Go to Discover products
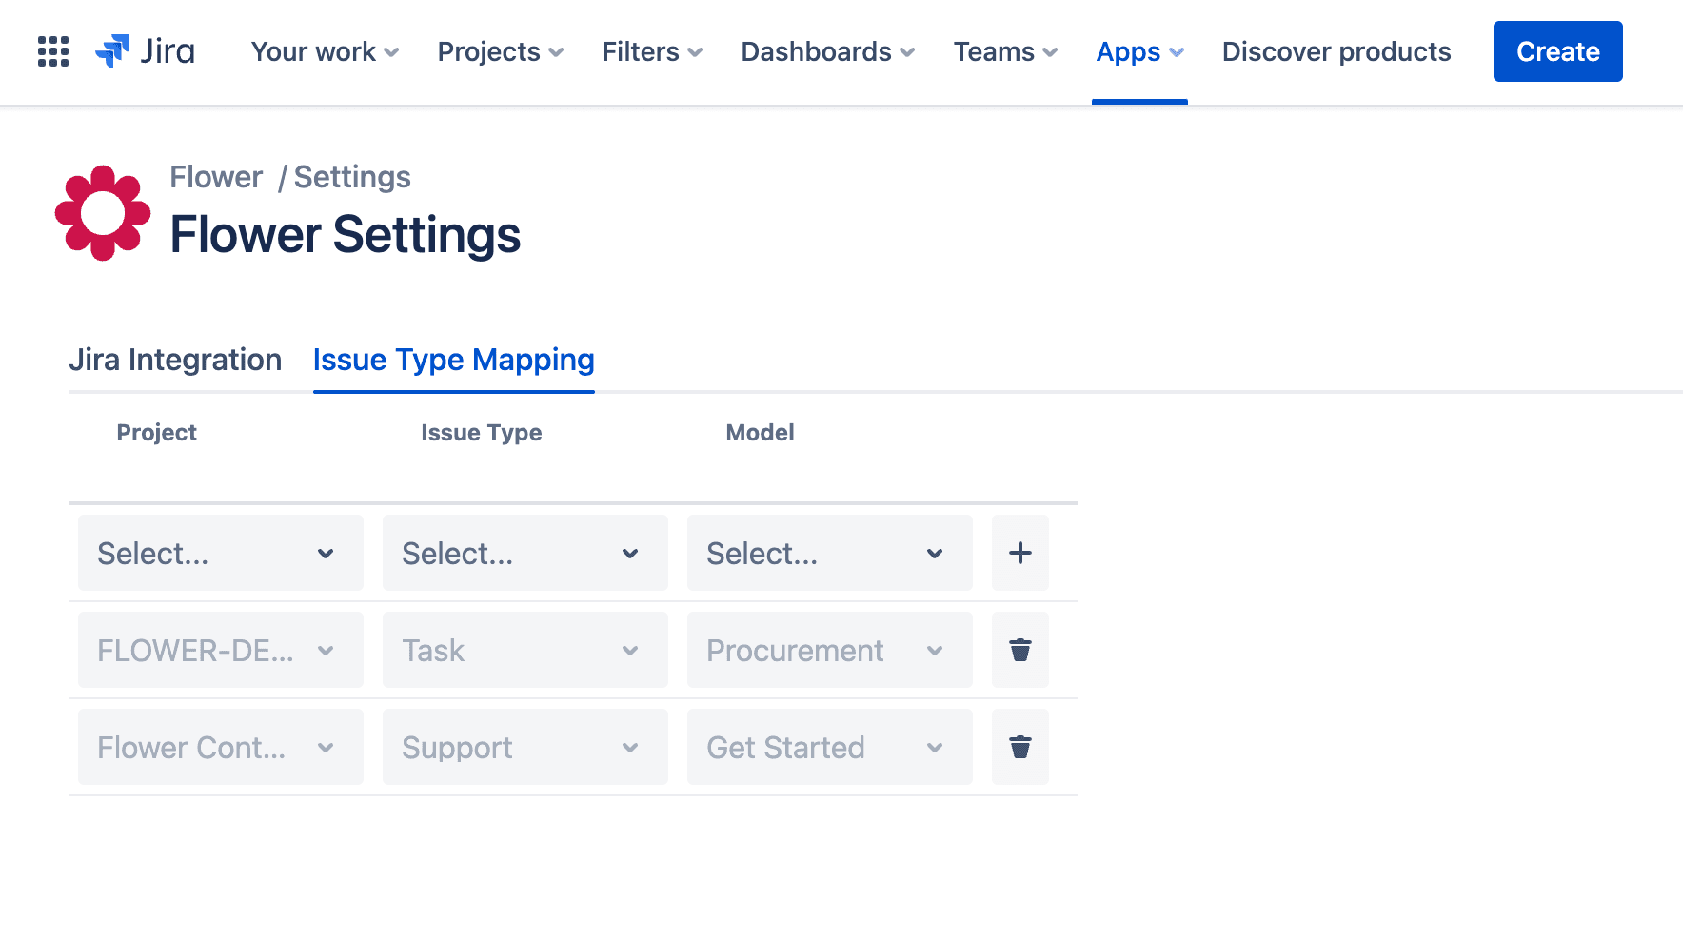This screenshot has height=938, width=1683. (1336, 51)
